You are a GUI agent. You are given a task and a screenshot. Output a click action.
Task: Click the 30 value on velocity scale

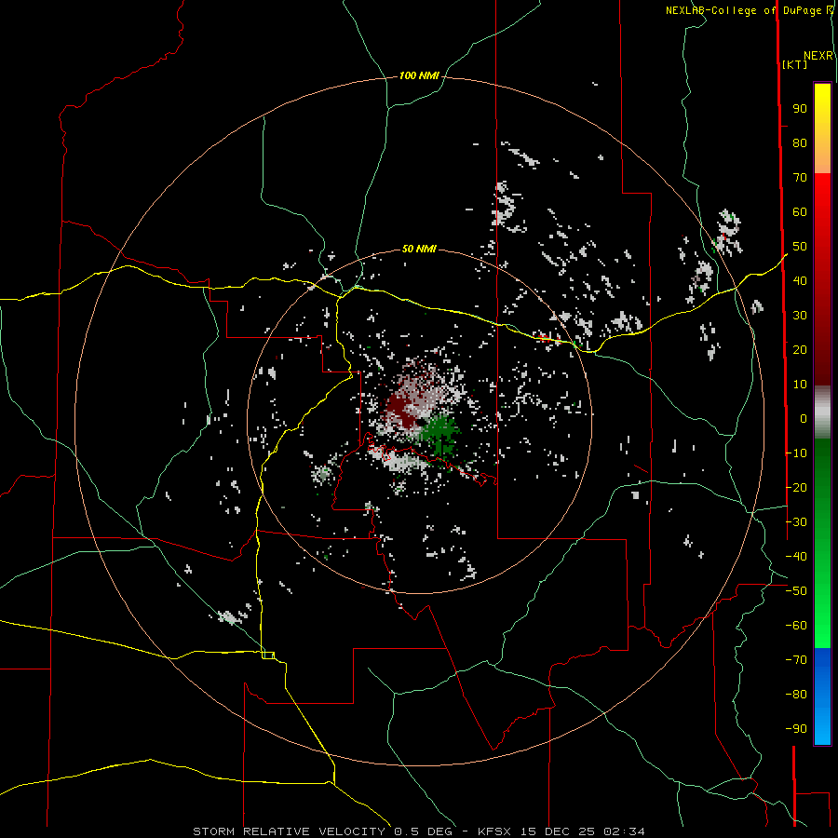click(800, 316)
